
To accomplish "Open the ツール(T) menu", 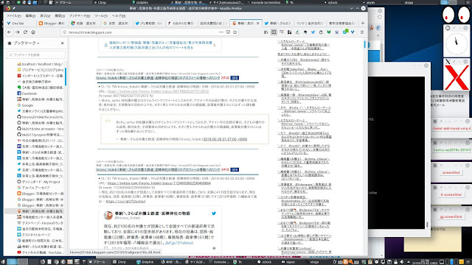I will [101, 15].
